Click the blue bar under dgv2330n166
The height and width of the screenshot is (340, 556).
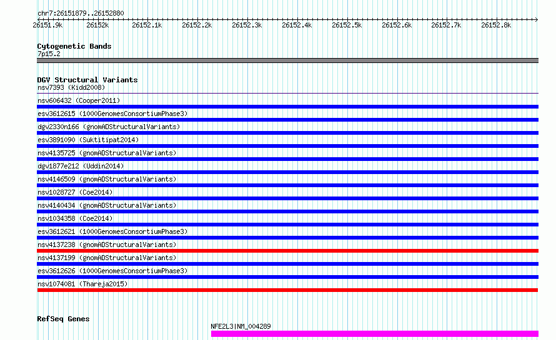[287, 133]
